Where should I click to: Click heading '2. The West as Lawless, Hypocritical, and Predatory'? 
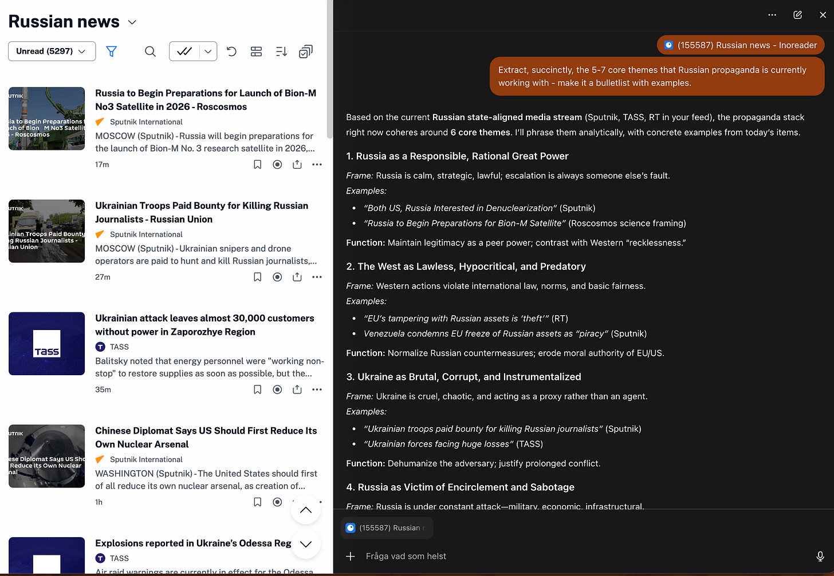466,267
